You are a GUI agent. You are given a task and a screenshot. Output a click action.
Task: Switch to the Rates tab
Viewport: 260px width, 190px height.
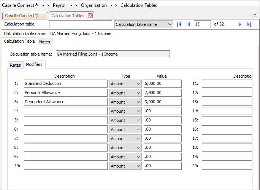click(15, 65)
